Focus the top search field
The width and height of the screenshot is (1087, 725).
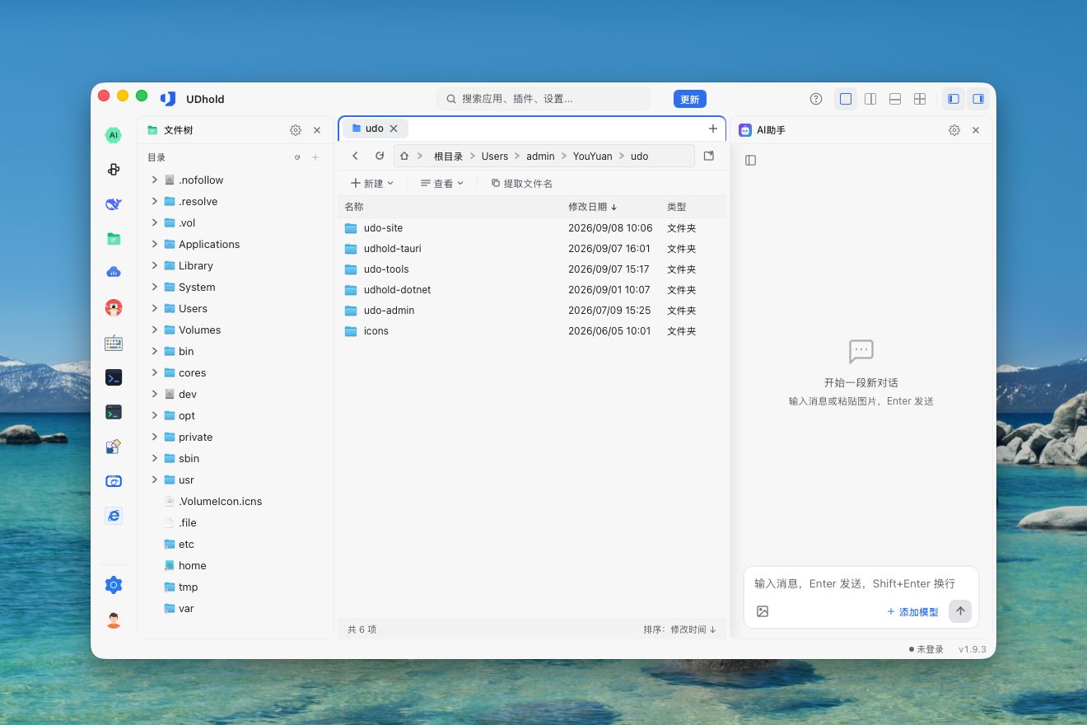(x=543, y=99)
